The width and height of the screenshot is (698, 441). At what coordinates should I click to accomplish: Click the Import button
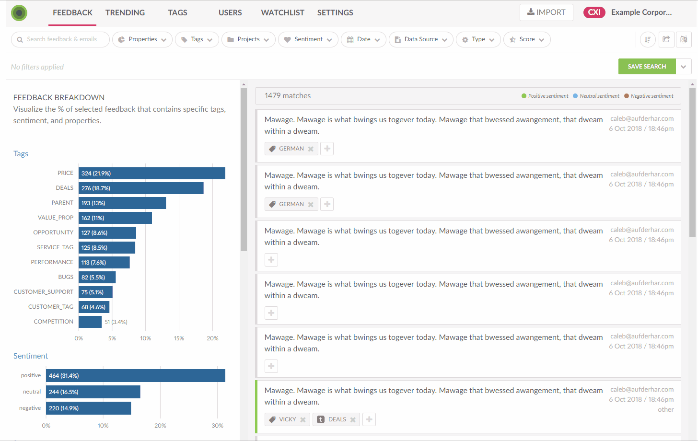tap(547, 12)
